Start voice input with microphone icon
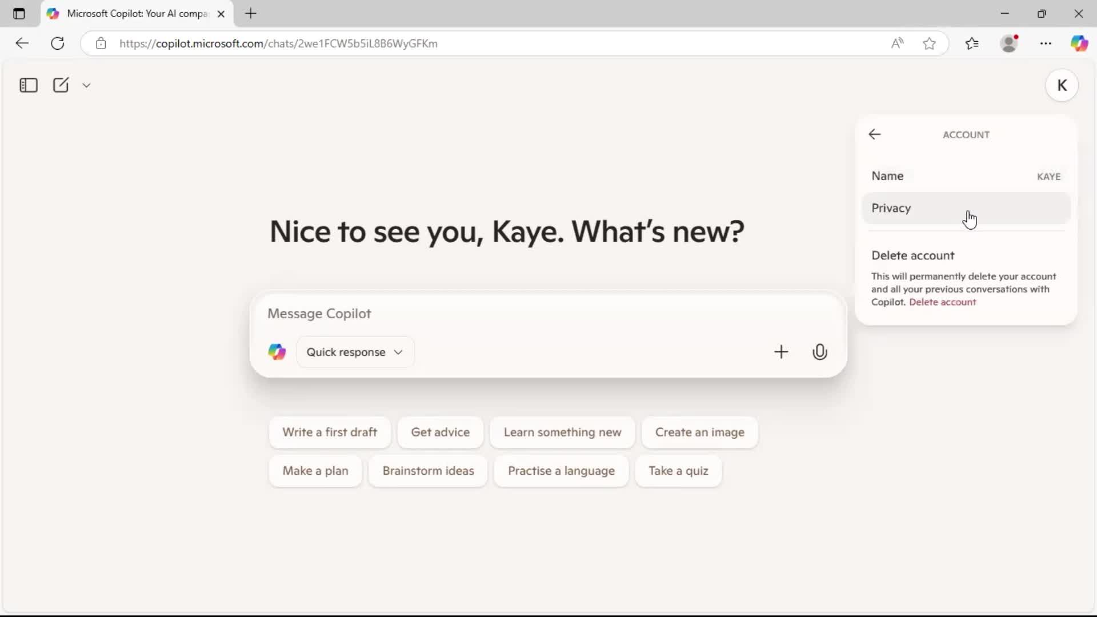Viewport: 1097px width, 617px height. (x=819, y=352)
